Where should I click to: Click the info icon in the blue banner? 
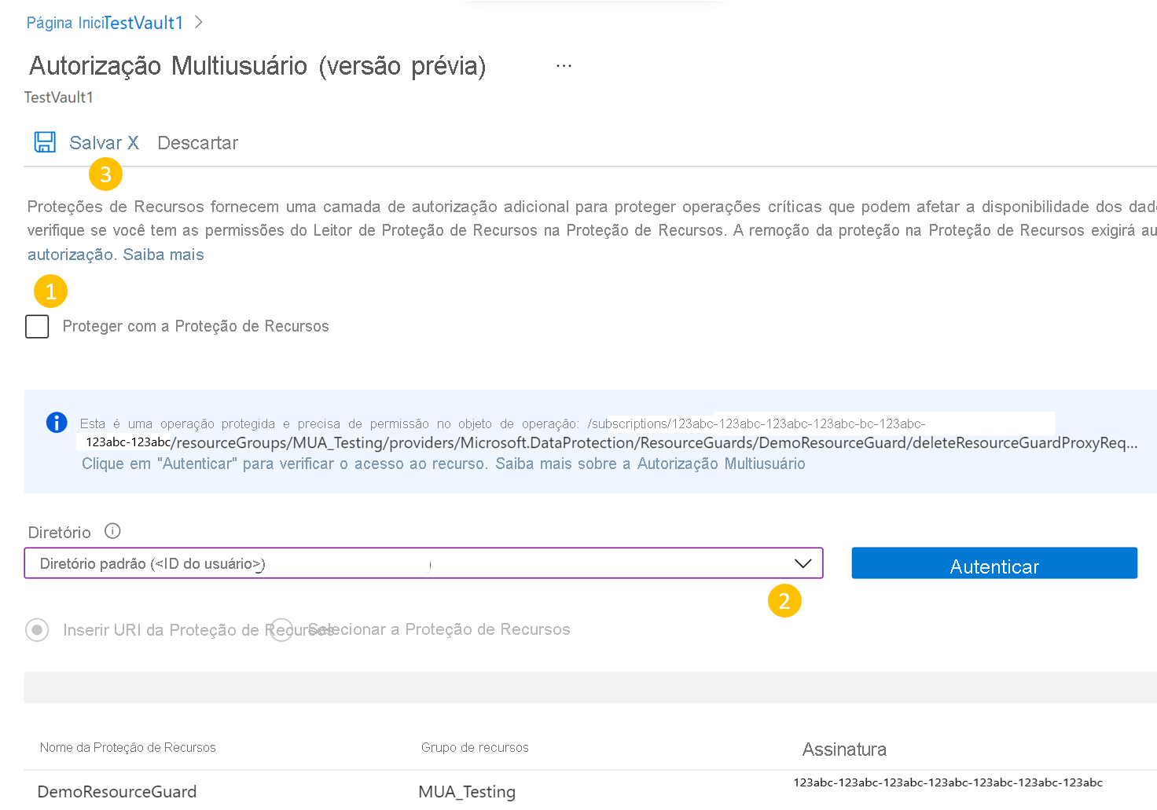[56, 423]
